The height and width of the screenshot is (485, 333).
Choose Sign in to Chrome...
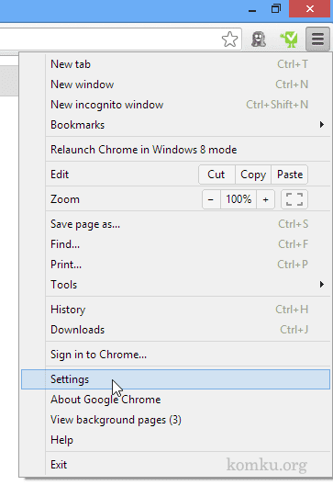(x=188, y=355)
